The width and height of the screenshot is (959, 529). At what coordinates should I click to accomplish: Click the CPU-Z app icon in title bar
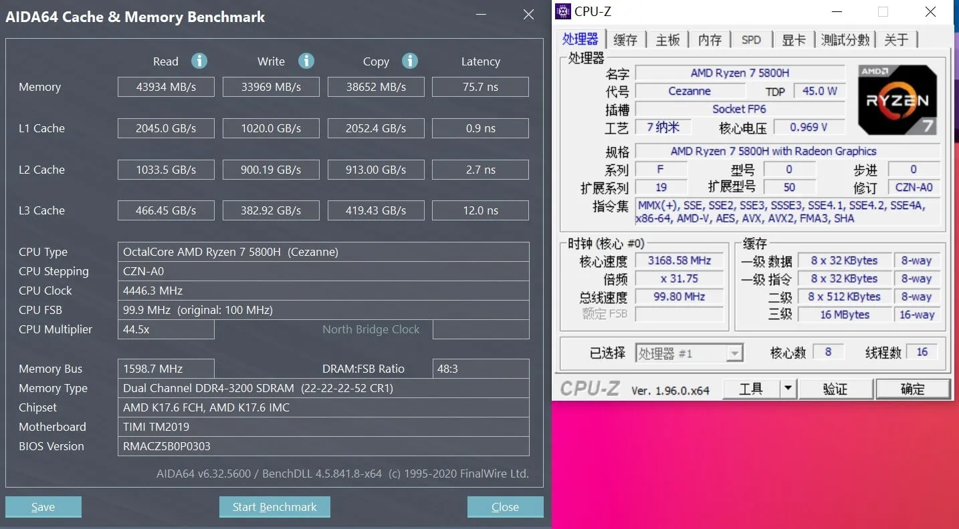pyautogui.click(x=563, y=11)
